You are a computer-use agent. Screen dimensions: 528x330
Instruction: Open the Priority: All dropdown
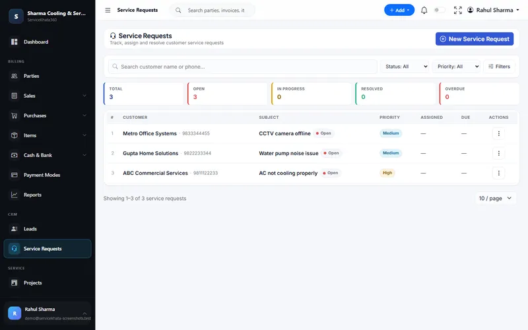click(x=457, y=67)
